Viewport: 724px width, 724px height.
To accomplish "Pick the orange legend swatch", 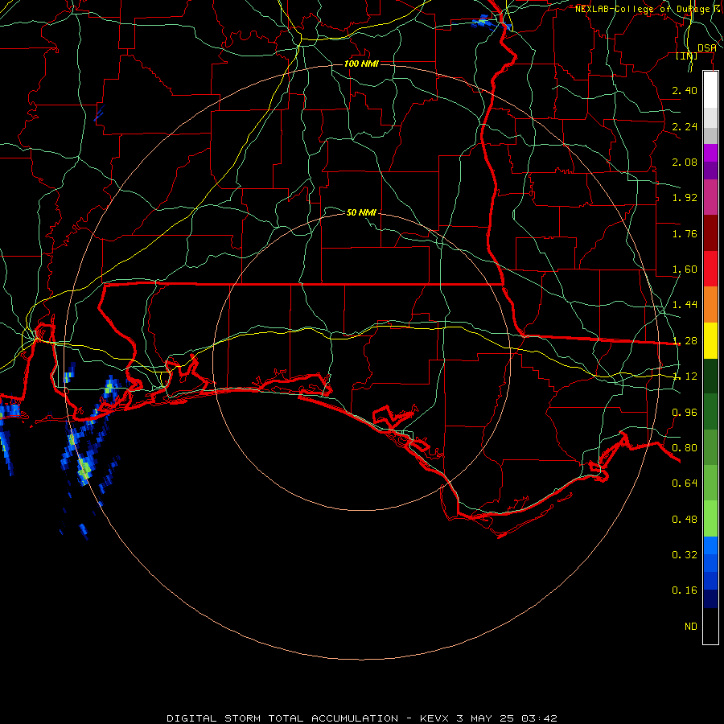I will pos(710,305).
